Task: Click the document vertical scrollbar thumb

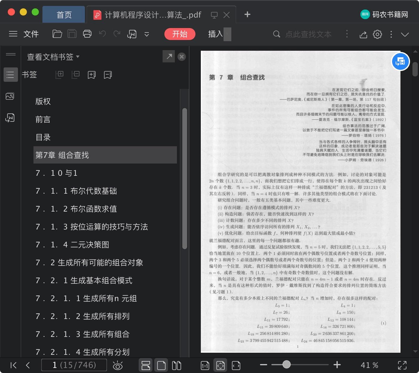Action: pos(415,69)
